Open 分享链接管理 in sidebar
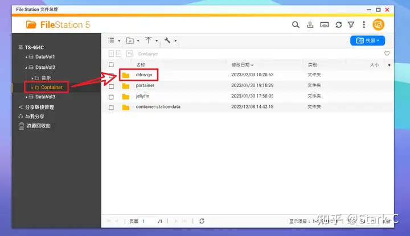 pyautogui.click(x=39, y=107)
